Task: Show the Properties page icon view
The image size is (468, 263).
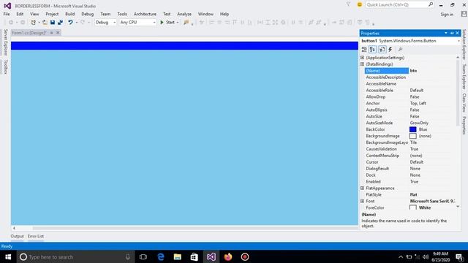Action: [382, 50]
